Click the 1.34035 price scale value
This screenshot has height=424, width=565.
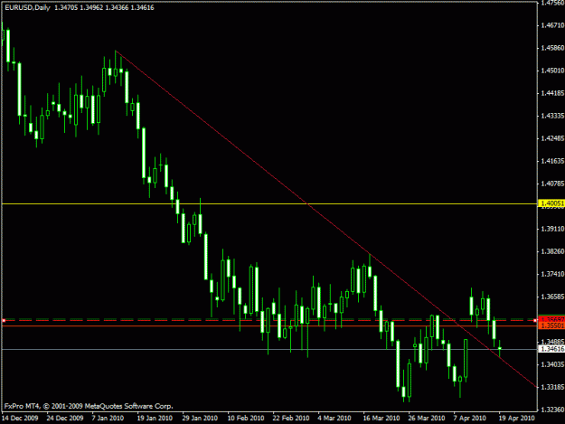(552, 364)
